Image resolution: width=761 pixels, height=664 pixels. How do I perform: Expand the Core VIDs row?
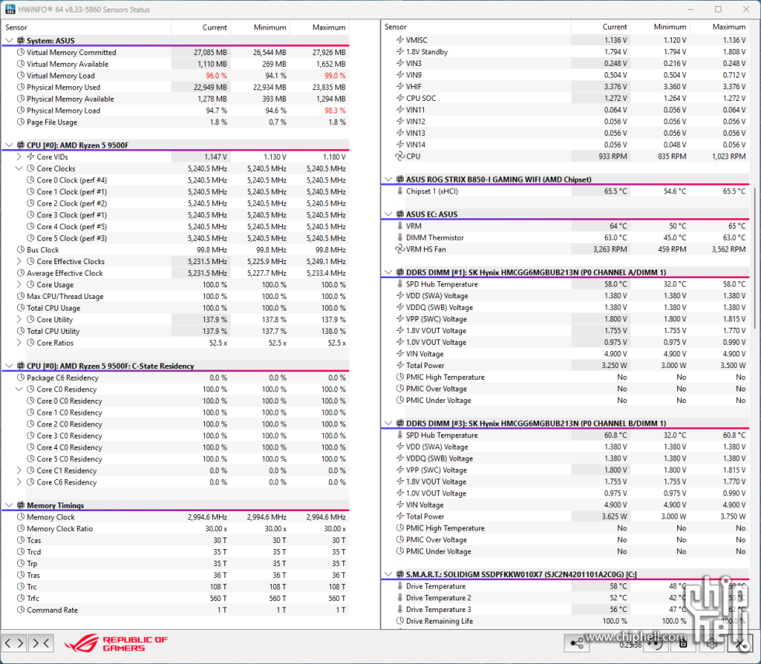19,157
